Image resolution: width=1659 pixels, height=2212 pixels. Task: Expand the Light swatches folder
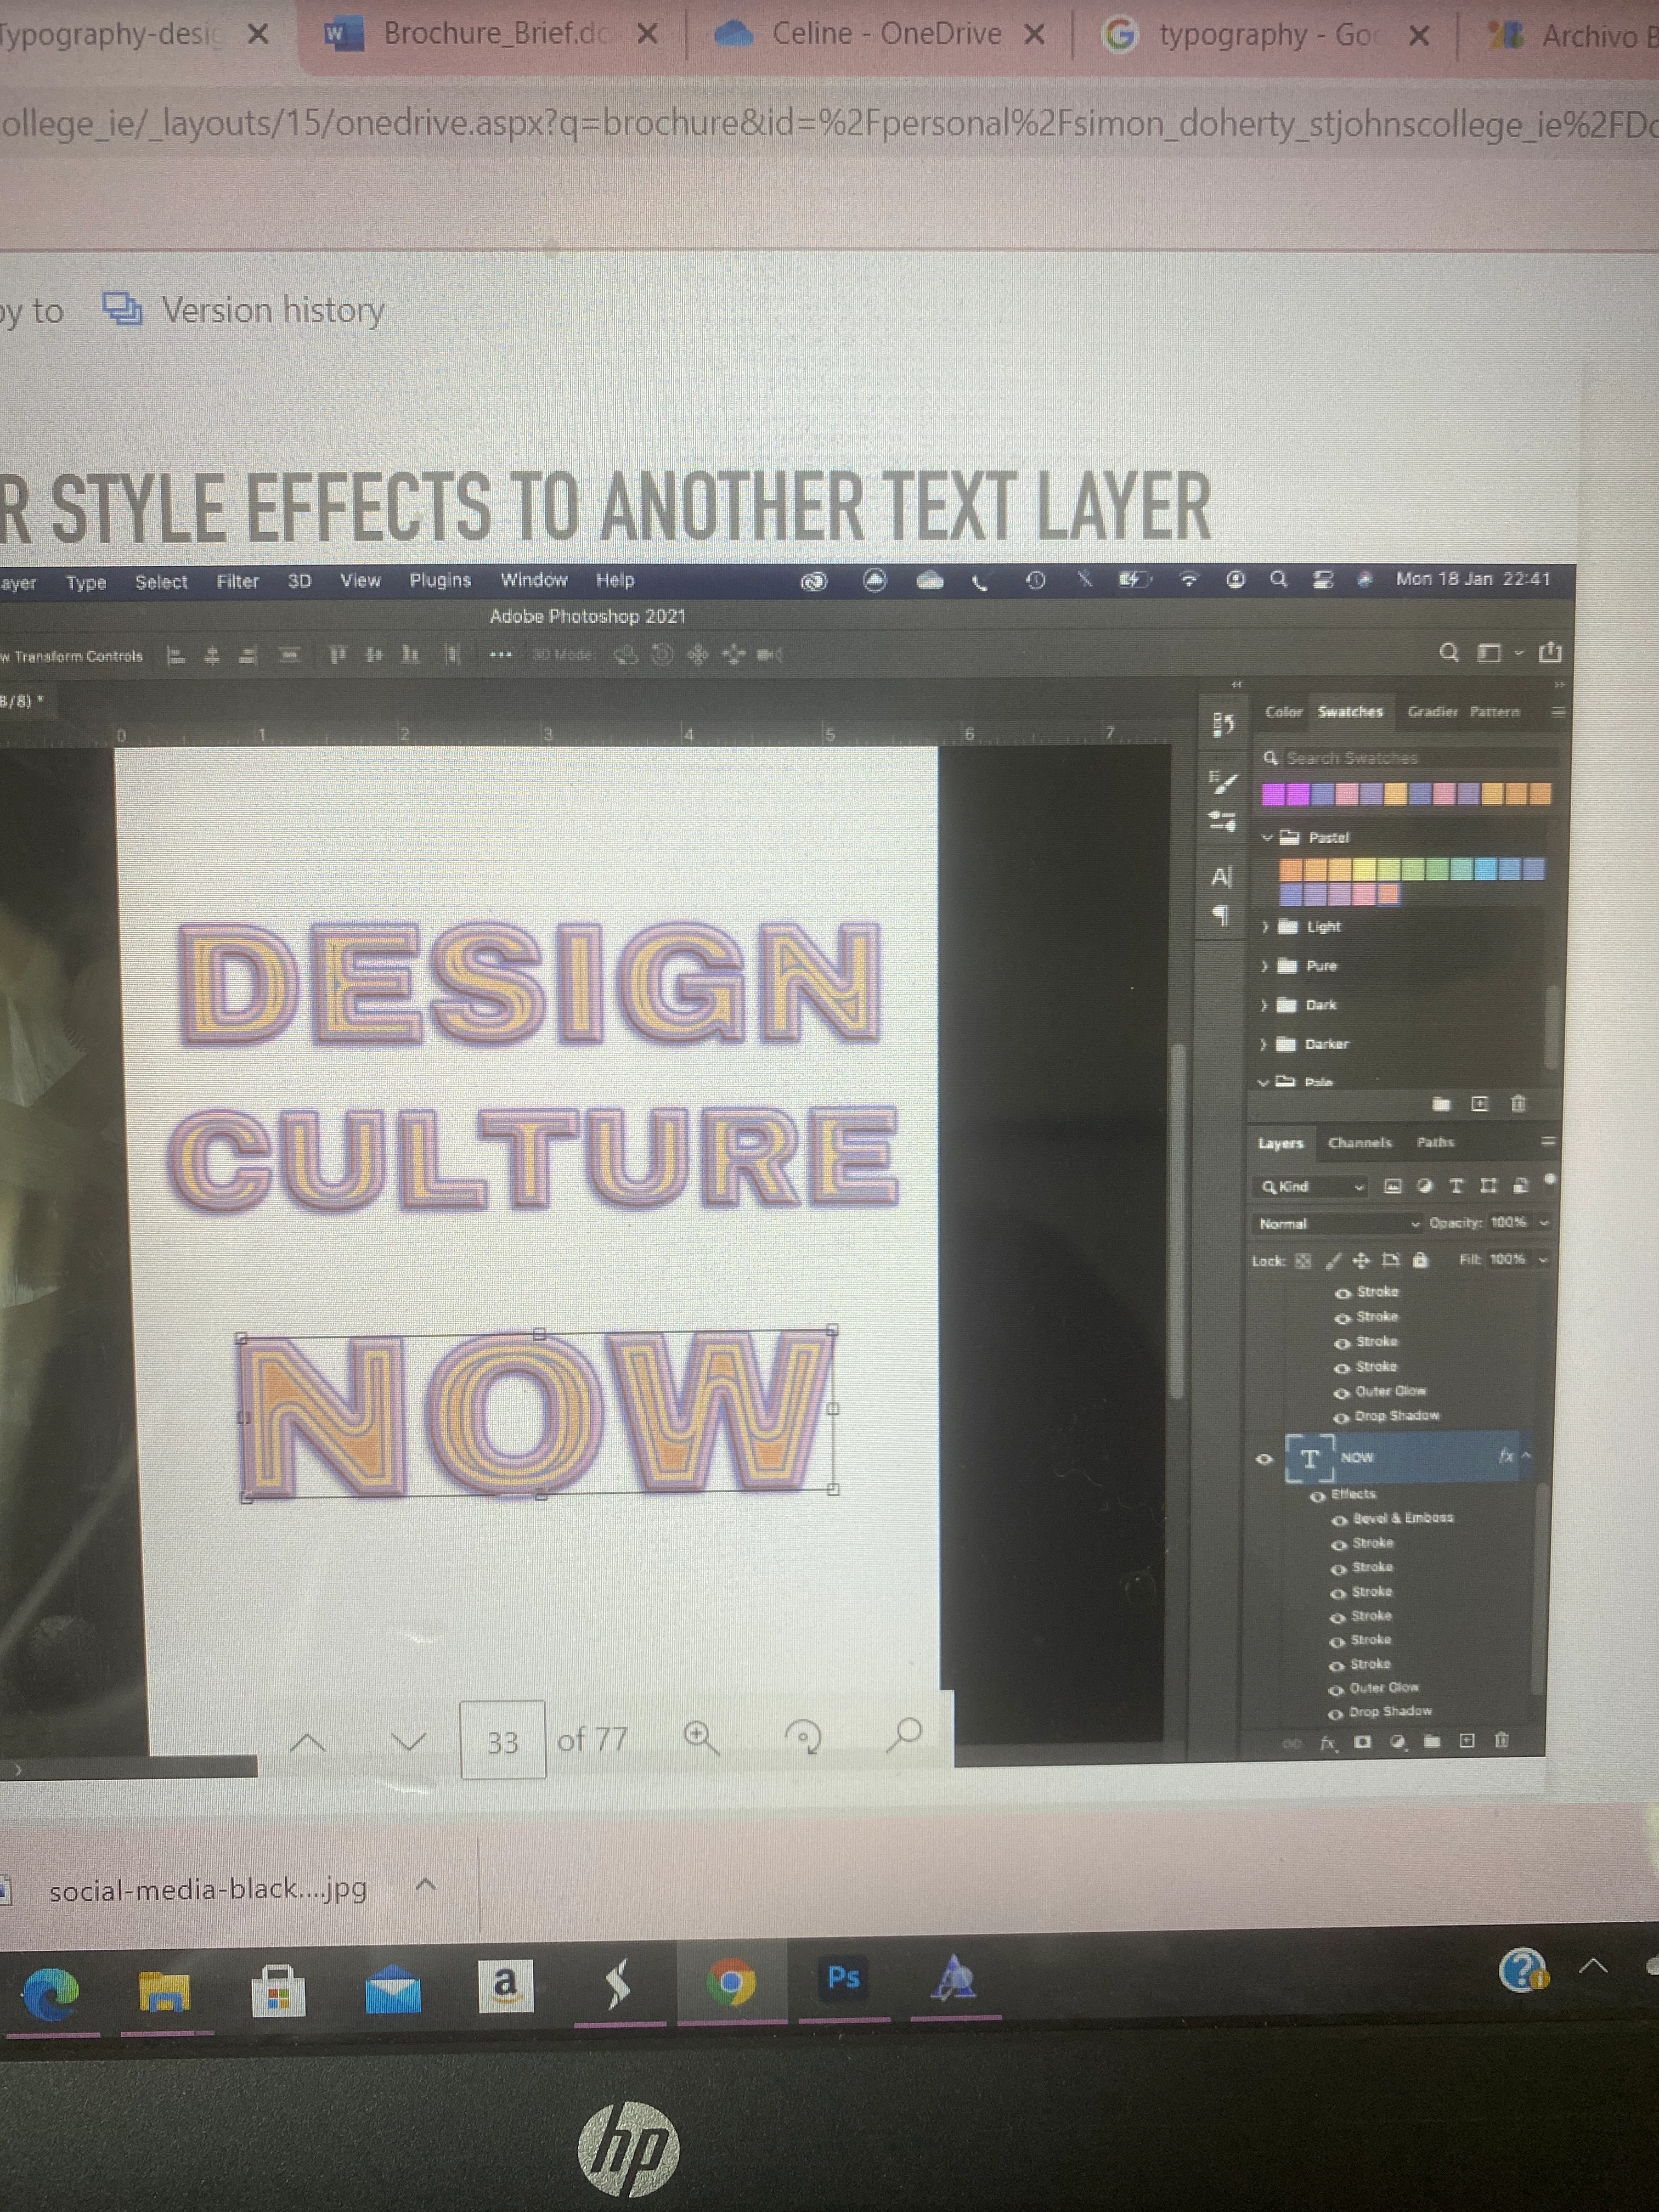[x=1265, y=927]
